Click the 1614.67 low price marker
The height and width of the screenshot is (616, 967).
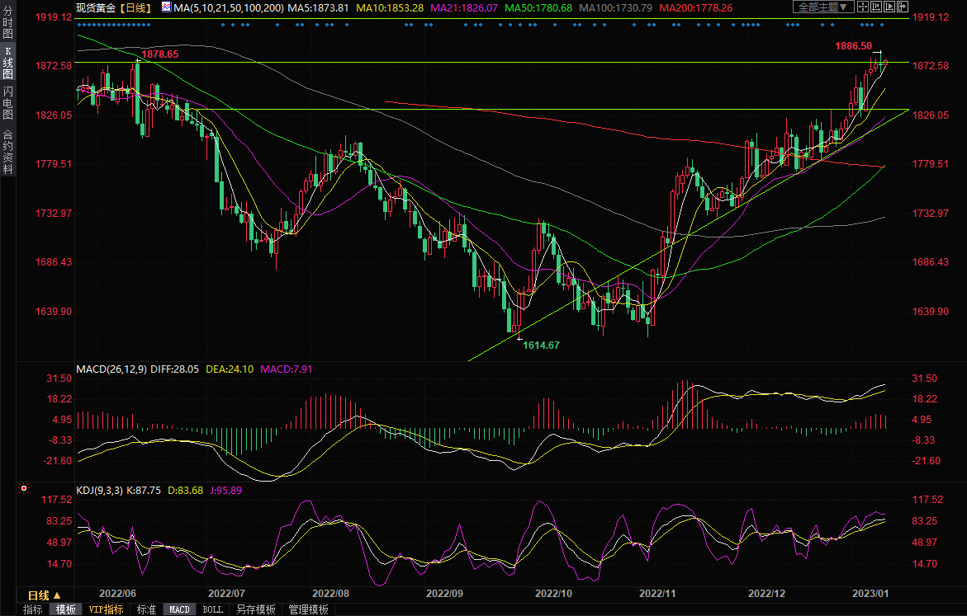point(540,345)
